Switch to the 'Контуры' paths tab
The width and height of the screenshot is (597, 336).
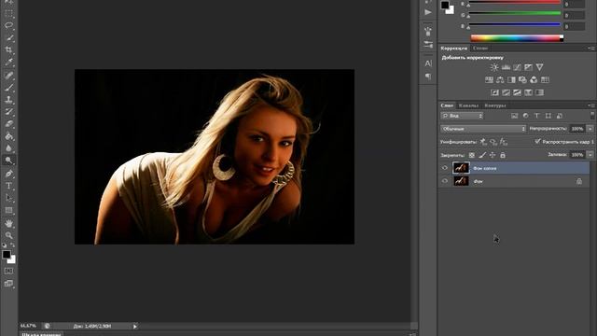(x=495, y=105)
